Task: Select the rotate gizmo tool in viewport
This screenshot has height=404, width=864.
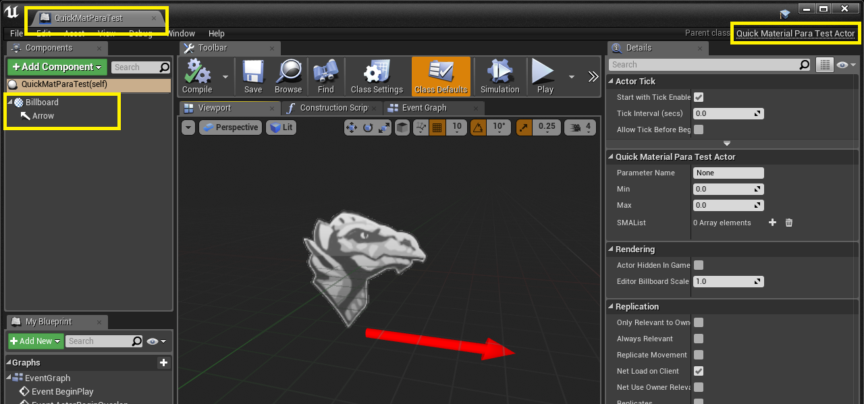Action: point(368,127)
